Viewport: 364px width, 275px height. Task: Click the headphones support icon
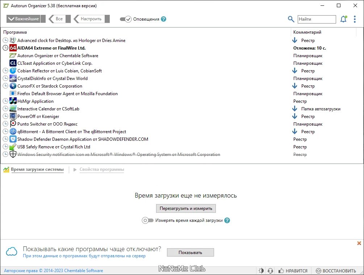[270, 270]
